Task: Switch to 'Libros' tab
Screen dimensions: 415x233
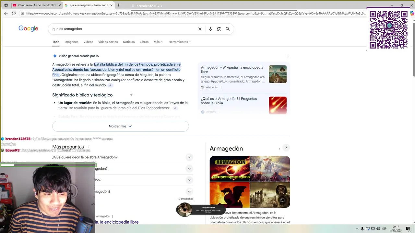Action: coord(144,42)
